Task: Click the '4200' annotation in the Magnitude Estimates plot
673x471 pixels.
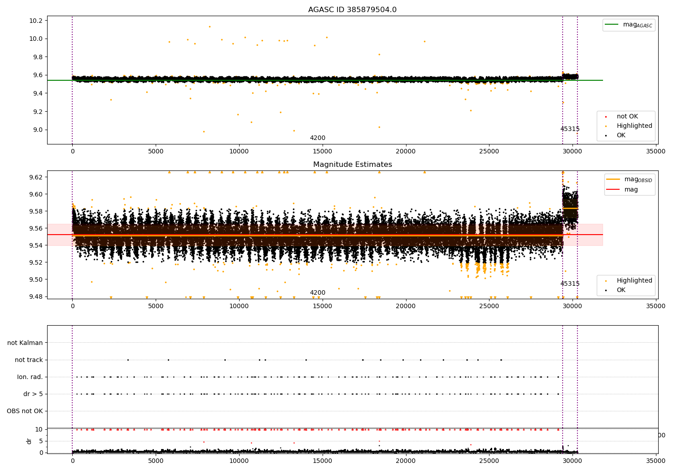Action: tap(318, 293)
